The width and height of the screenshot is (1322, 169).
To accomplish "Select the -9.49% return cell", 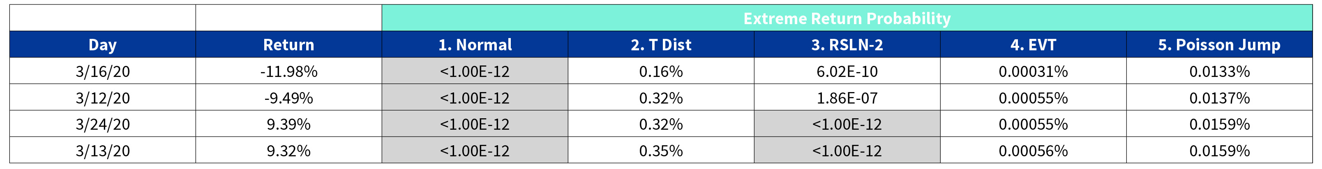I will [x=288, y=98].
